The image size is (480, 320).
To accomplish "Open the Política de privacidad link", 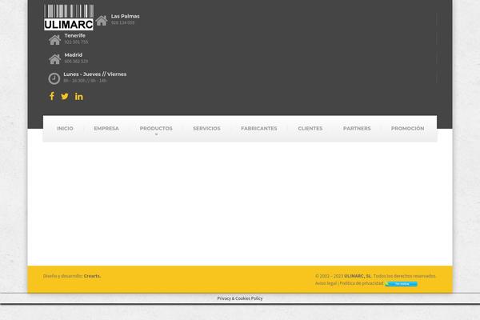I will (x=362, y=283).
